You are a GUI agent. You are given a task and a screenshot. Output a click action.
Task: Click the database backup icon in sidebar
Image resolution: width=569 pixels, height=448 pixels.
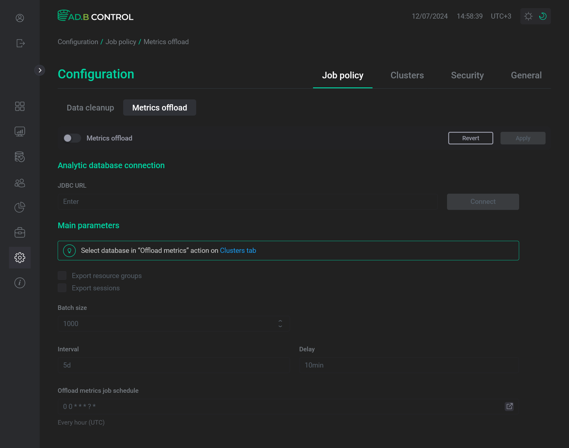pyautogui.click(x=20, y=157)
